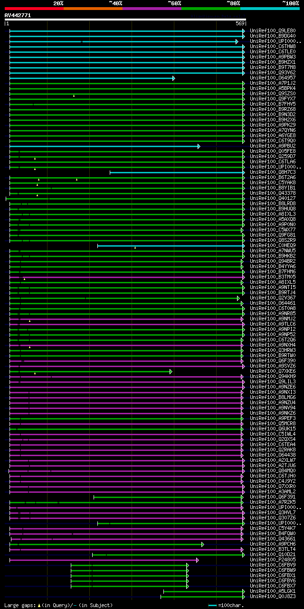Click the label UniRef100_A9TLC6
Screen dimensions: 304x609
(x=273, y=324)
